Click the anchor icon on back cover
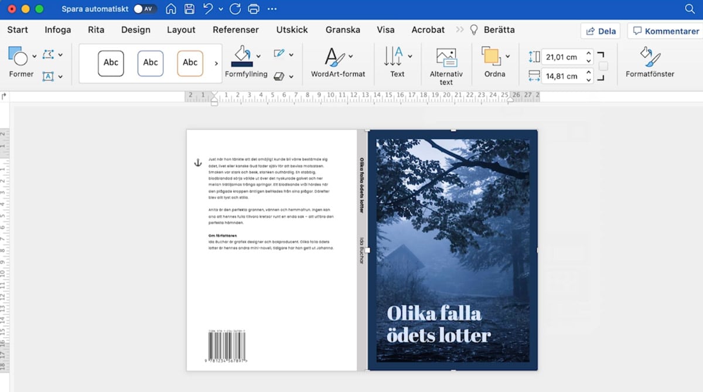This screenshot has width=703, height=392. (197, 162)
